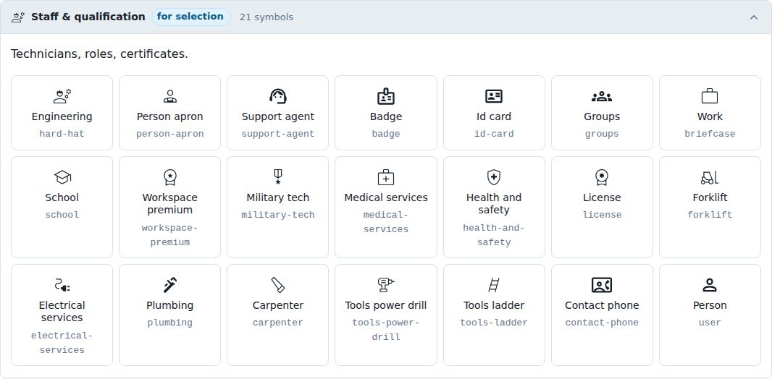Collapse the Staff & qualification section chevron
Image resolution: width=772 pixels, height=379 pixels.
click(x=754, y=17)
